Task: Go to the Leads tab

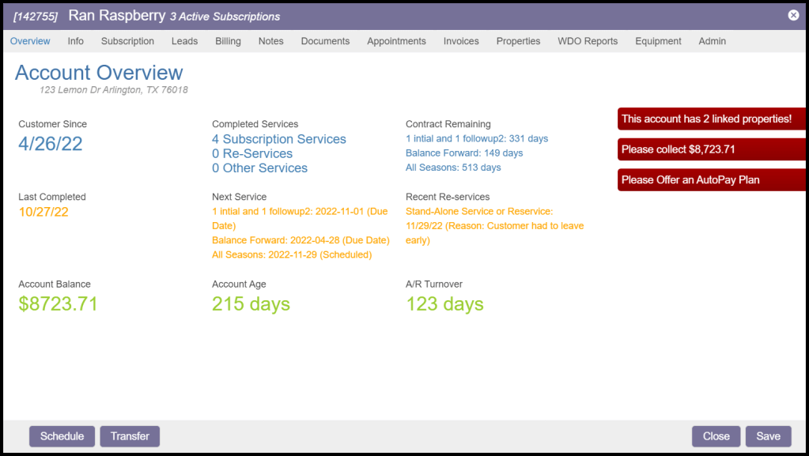Action: click(184, 41)
